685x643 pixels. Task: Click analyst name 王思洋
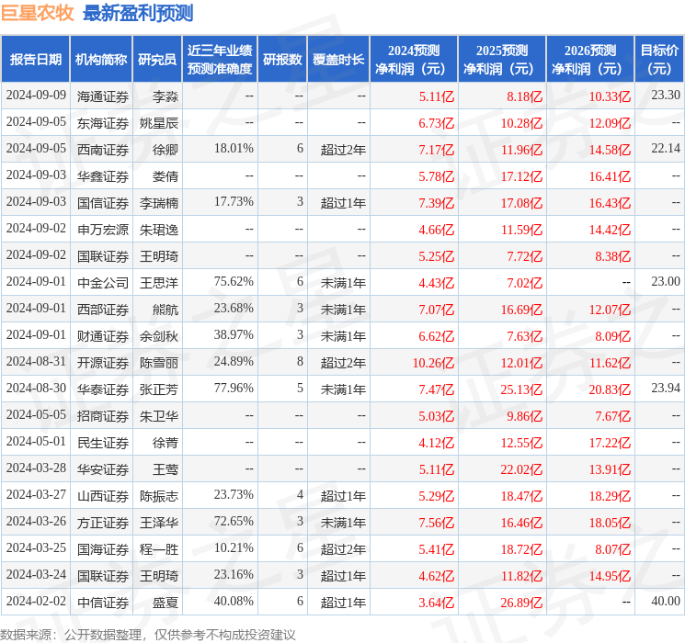159,283
